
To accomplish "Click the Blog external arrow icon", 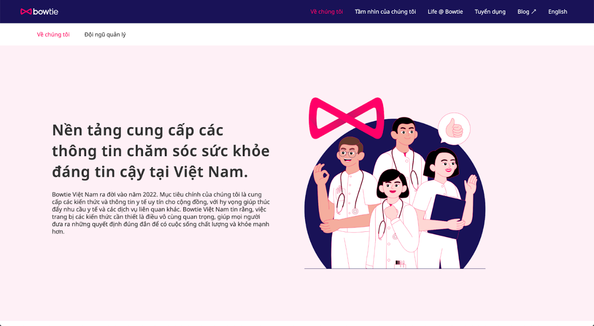I will pyautogui.click(x=534, y=12).
